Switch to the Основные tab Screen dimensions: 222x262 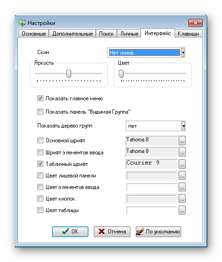[34, 34]
